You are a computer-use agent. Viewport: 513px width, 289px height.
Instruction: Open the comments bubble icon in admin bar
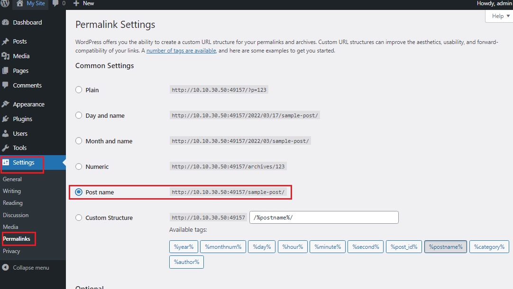click(x=55, y=3)
